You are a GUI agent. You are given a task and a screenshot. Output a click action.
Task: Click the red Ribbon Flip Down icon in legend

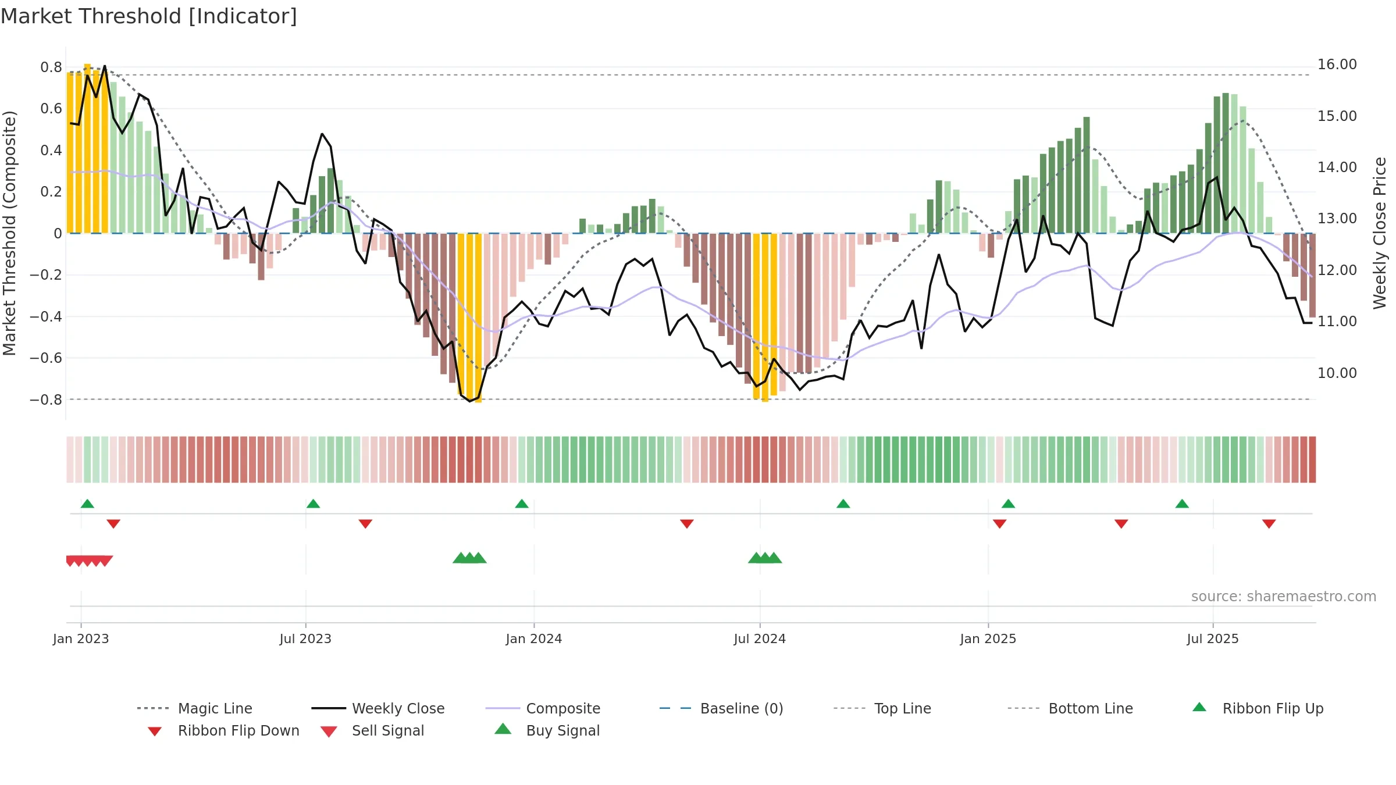coord(155,732)
